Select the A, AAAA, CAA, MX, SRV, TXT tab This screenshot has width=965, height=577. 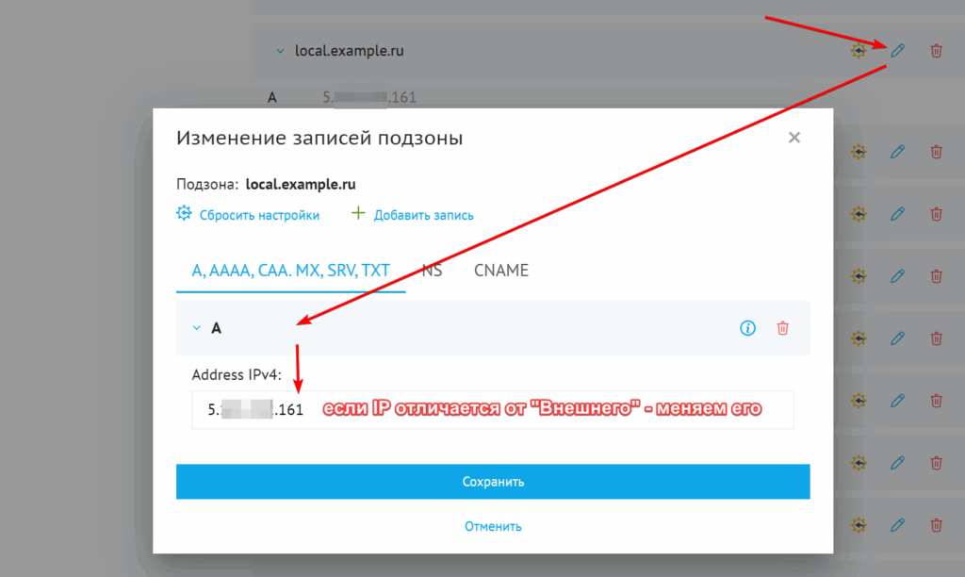tap(290, 271)
